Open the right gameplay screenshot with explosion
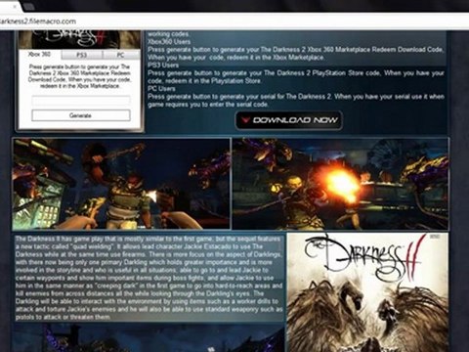 [x=340, y=184]
